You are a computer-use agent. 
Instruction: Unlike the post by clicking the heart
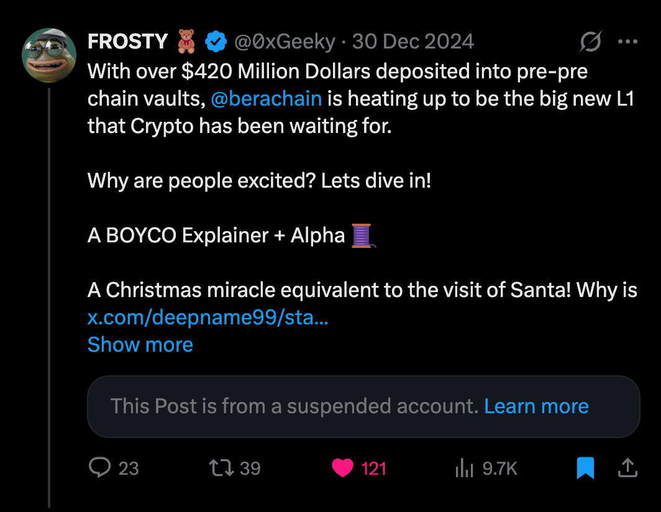pos(342,468)
